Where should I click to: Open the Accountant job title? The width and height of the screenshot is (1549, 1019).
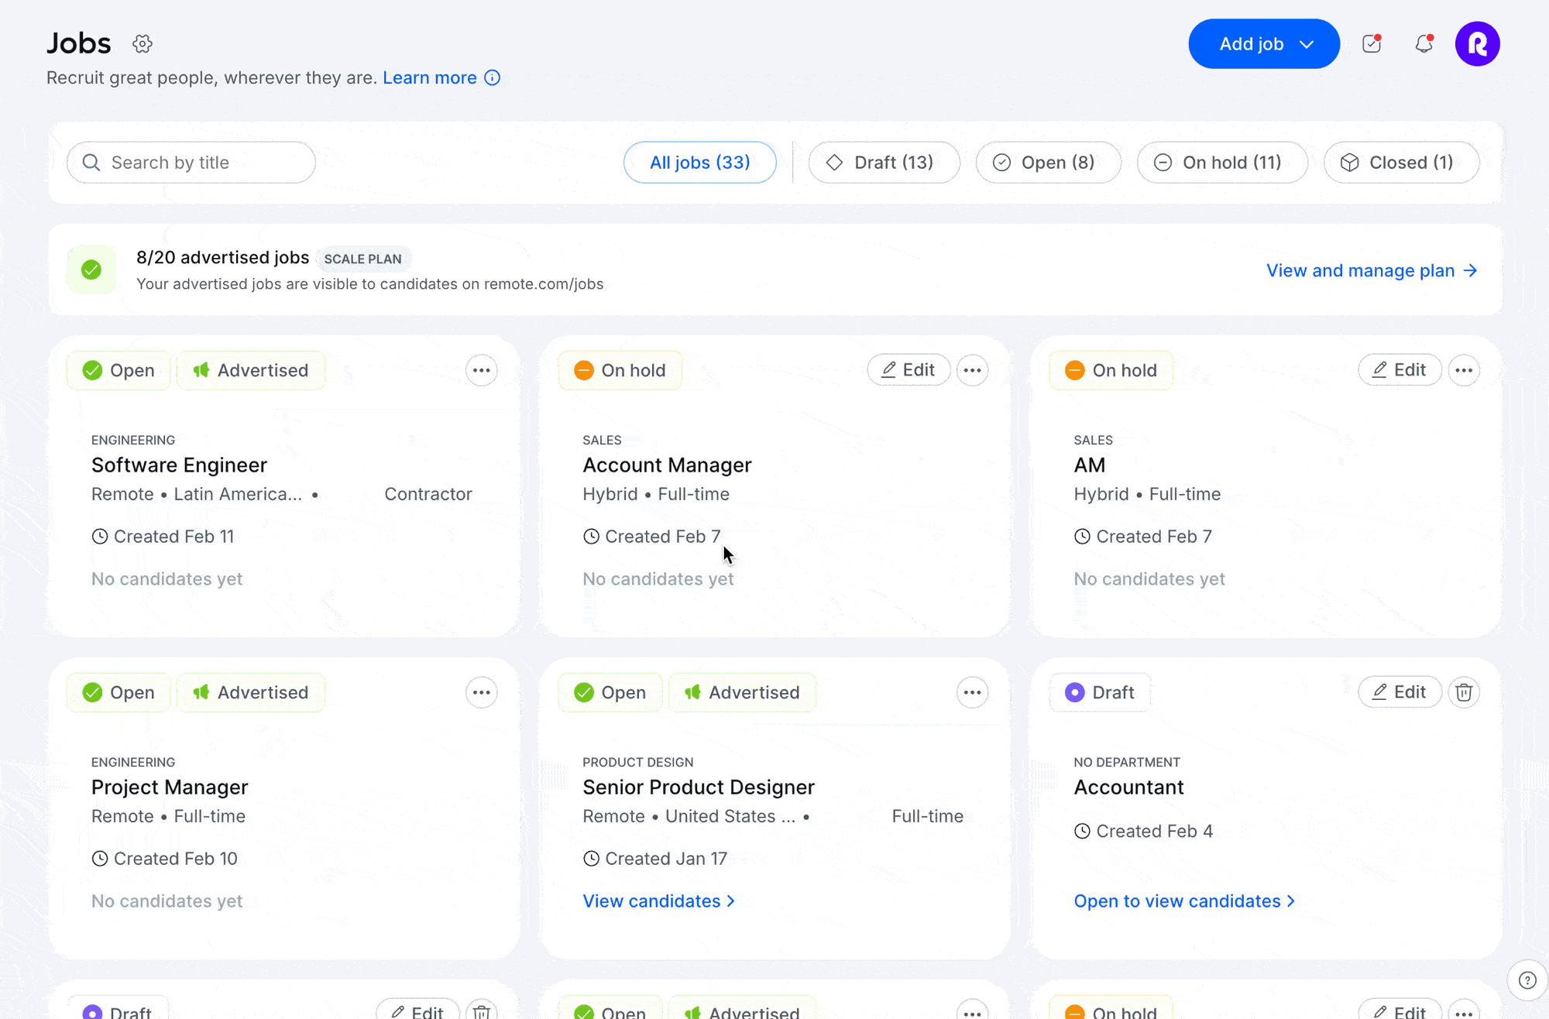(x=1128, y=787)
